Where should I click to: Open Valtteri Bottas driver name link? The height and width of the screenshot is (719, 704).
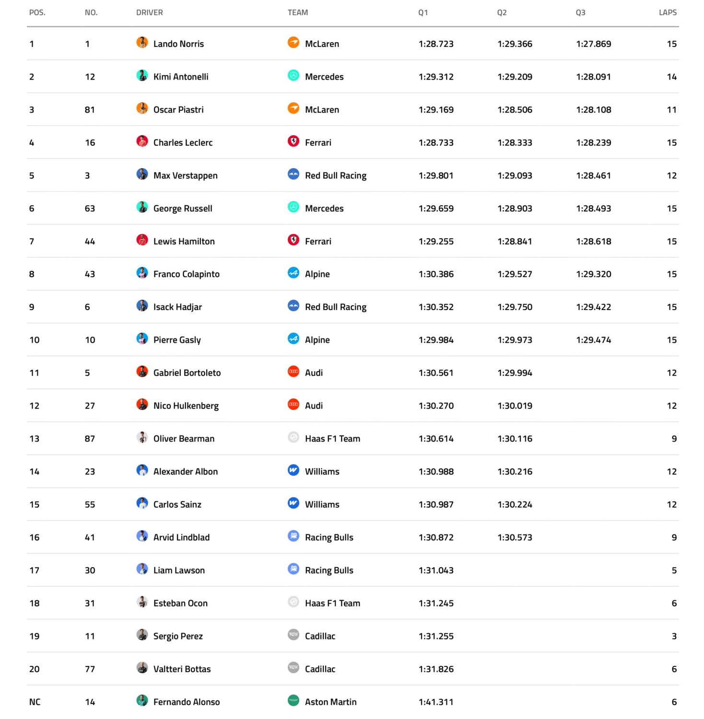tap(182, 669)
